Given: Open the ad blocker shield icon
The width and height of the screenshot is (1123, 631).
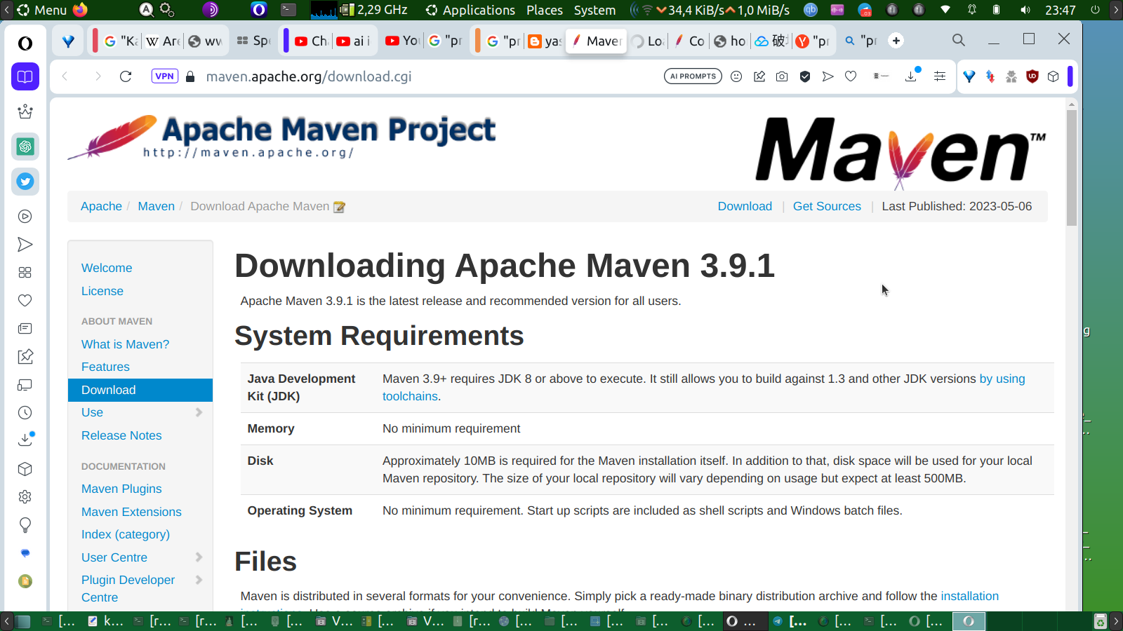Looking at the screenshot, I should tap(805, 76).
